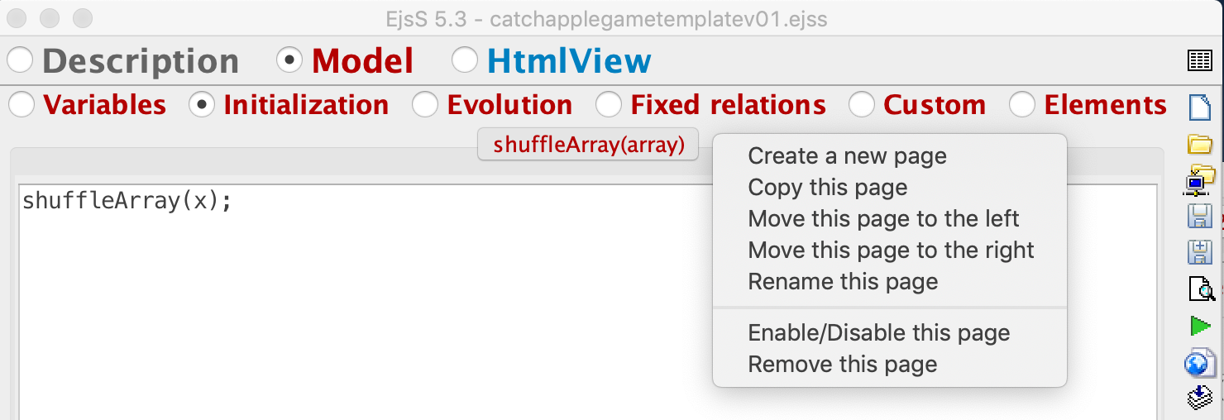Click the shuffleArray(array) page tab
The height and width of the screenshot is (420, 1224).
tap(588, 145)
